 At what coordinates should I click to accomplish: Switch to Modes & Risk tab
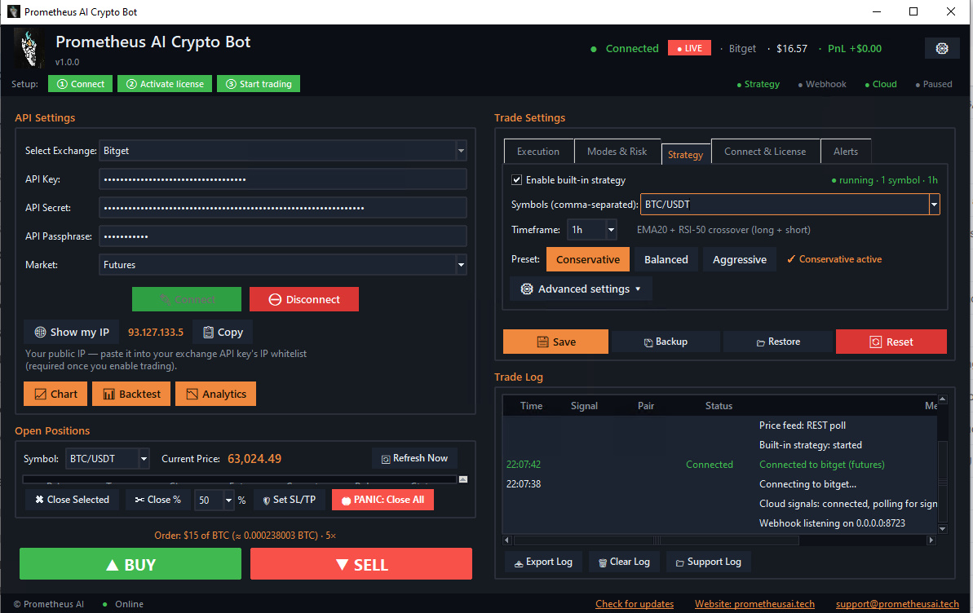617,152
